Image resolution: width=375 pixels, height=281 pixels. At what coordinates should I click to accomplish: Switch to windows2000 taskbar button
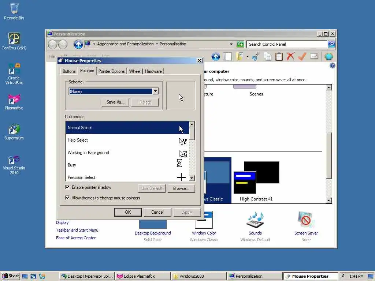click(199, 277)
